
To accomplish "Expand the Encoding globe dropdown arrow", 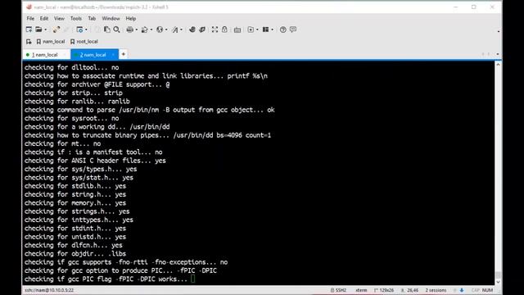I will coord(166,29).
